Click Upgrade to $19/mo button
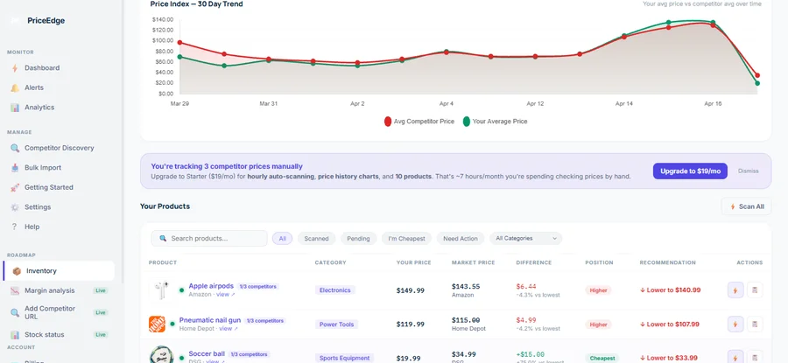The width and height of the screenshot is (788, 363). tap(690, 171)
